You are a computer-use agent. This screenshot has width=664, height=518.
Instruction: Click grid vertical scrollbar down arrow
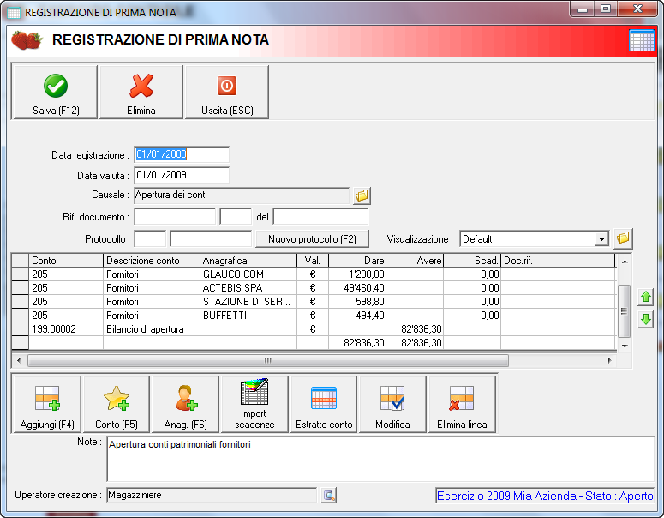[625, 346]
